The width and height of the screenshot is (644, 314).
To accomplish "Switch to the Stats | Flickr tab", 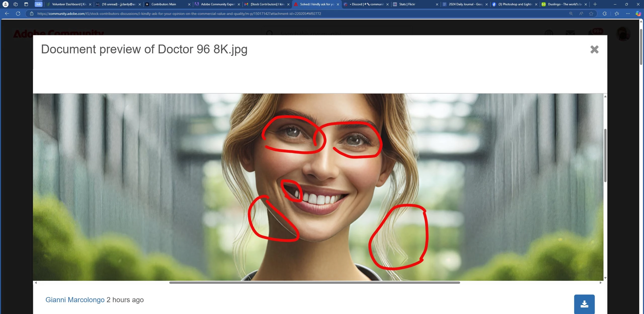I will click(x=407, y=4).
